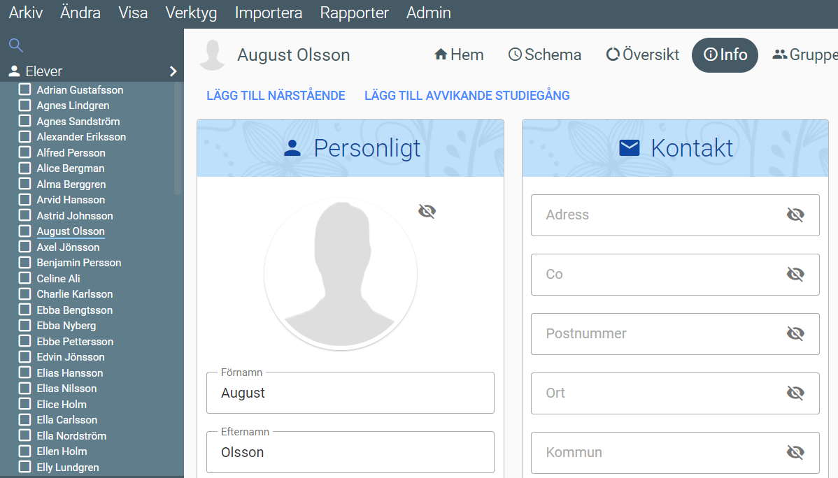Click into the Efternamn input field
This screenshot has width=838, height=478.
[x=350, y=452]
